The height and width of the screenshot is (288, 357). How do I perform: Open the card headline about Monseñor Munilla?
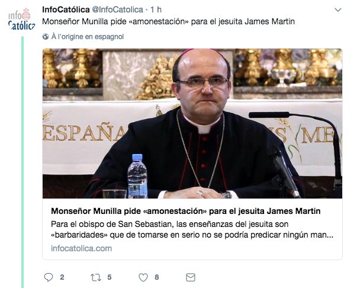[x=185, y=211]
